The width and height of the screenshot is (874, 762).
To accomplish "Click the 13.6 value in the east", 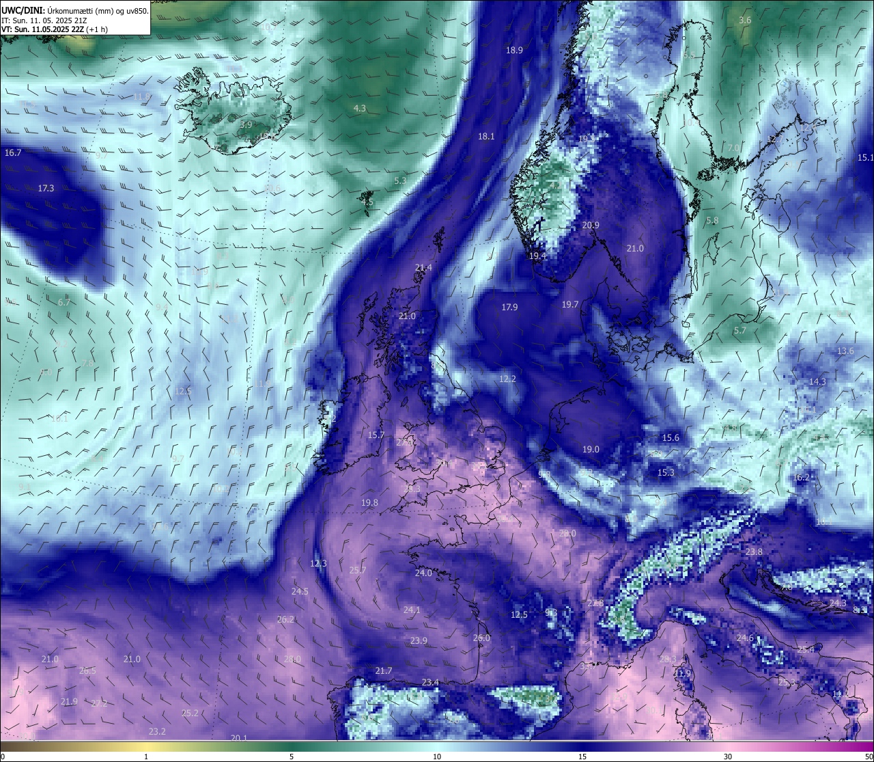I will point(845,351).
